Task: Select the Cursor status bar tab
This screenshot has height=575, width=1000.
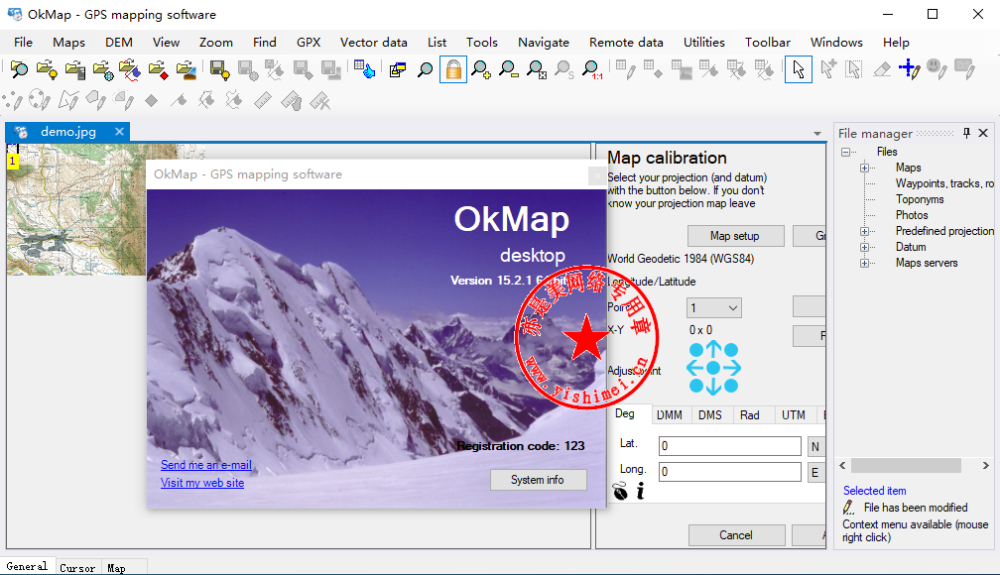Action: [x=77, y=567]
